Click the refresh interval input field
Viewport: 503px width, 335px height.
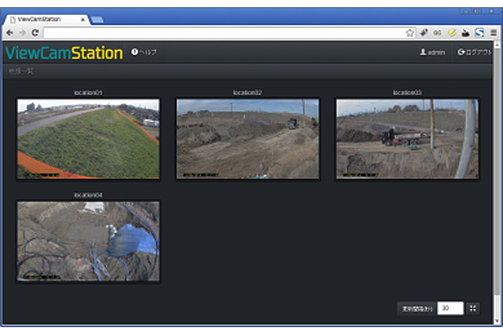click(x=450, y=308)
